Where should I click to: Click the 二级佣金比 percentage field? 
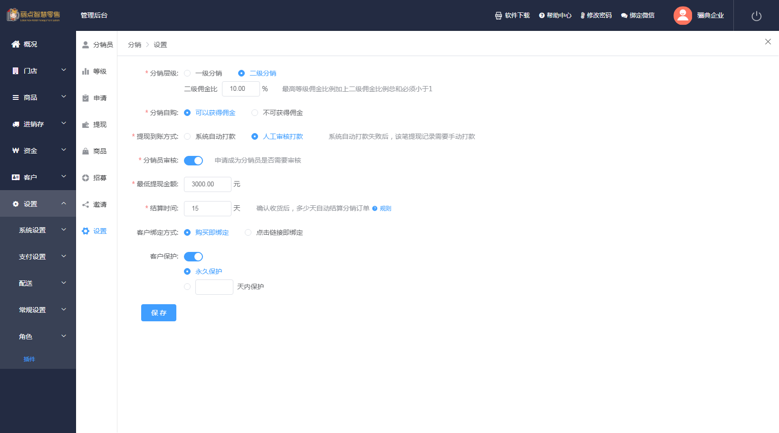tap(241, 89)
